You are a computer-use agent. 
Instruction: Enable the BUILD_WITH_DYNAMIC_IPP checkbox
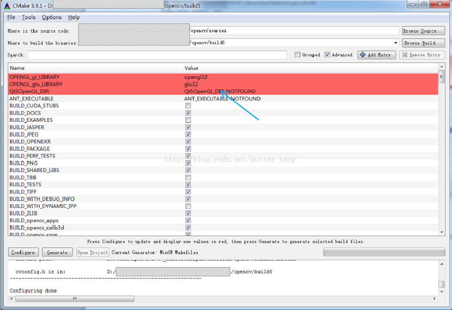click(x=188, y=206)
